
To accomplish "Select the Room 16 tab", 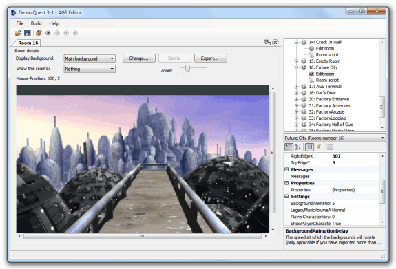I will (28, 43).
